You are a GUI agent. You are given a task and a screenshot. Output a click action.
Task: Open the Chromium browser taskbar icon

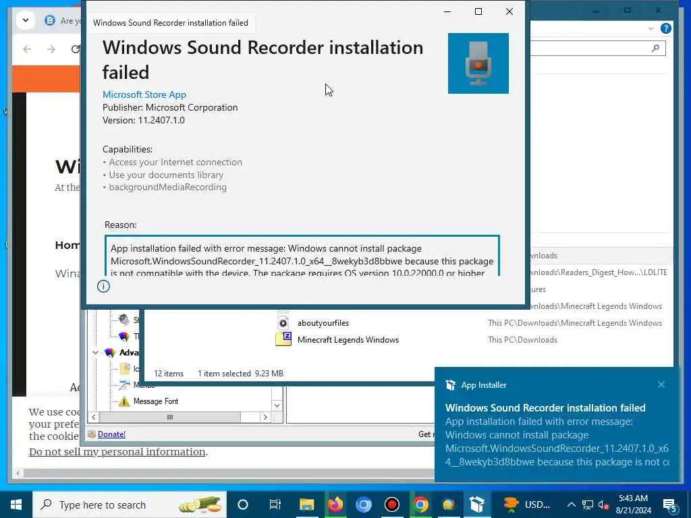coord(364,505)
